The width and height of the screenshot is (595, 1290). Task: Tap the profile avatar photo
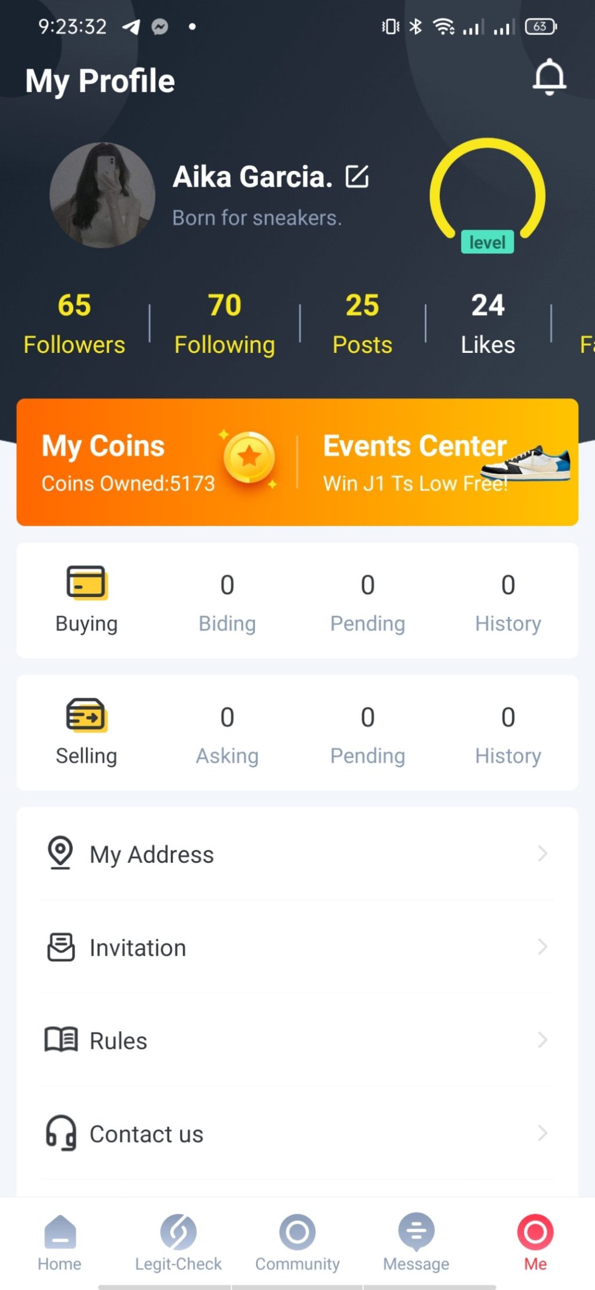(102, 195)
